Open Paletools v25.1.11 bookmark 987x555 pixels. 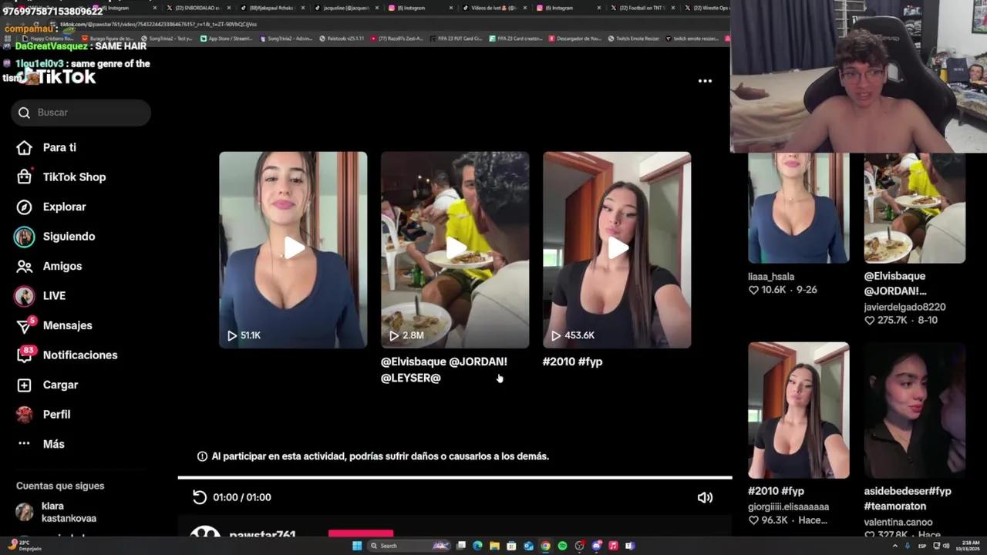(x=341, y=38)
